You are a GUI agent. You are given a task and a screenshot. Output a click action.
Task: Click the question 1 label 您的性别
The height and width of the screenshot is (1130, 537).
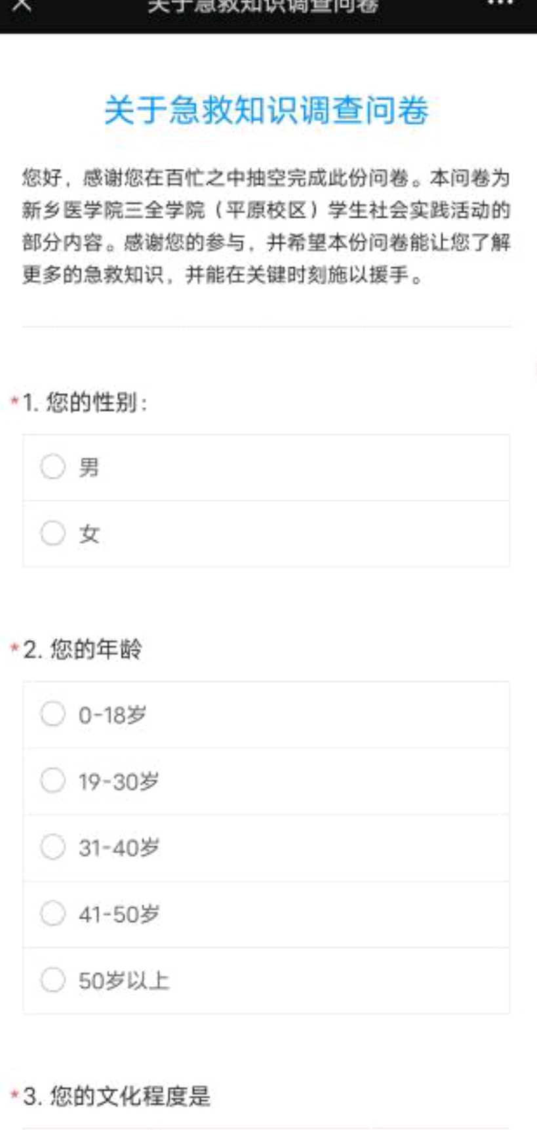pos(85,402)
